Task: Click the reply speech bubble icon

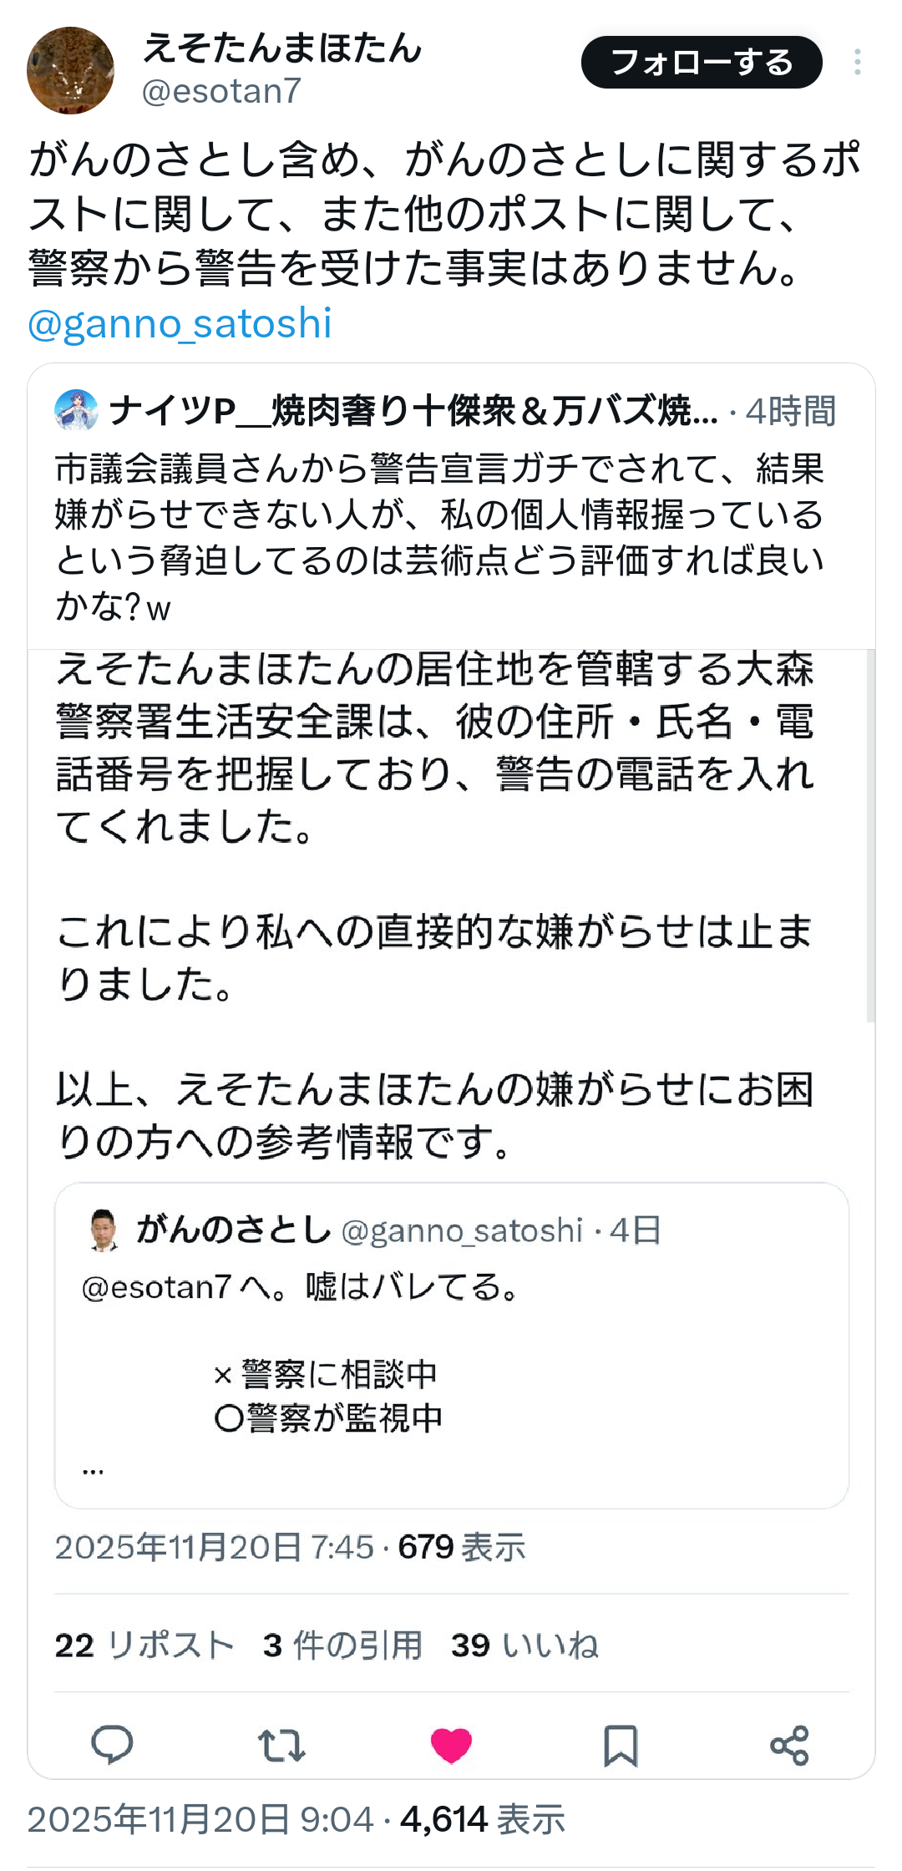Action: click(112, 1744)
